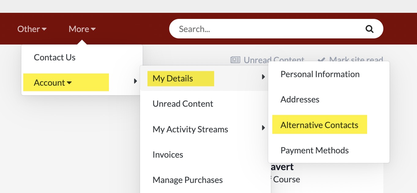Choose Unread Content in Account submenu

[183, 104]
